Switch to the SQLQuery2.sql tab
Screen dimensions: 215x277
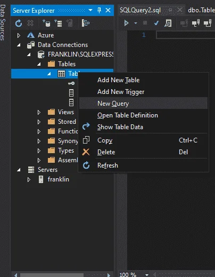click(140, 10)
